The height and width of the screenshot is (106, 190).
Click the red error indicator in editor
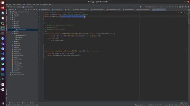(x=179, y=12)
